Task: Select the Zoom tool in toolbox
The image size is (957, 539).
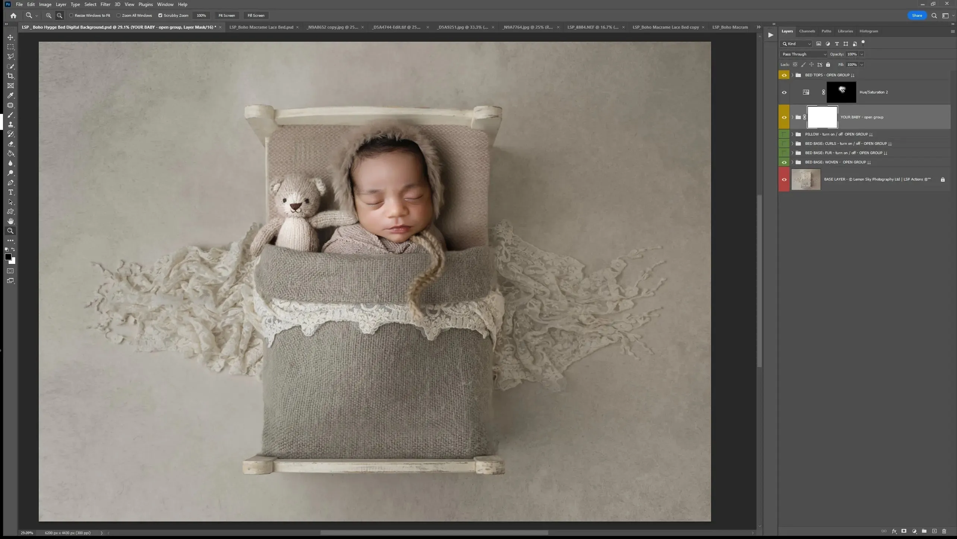Action: pos(10,231)
